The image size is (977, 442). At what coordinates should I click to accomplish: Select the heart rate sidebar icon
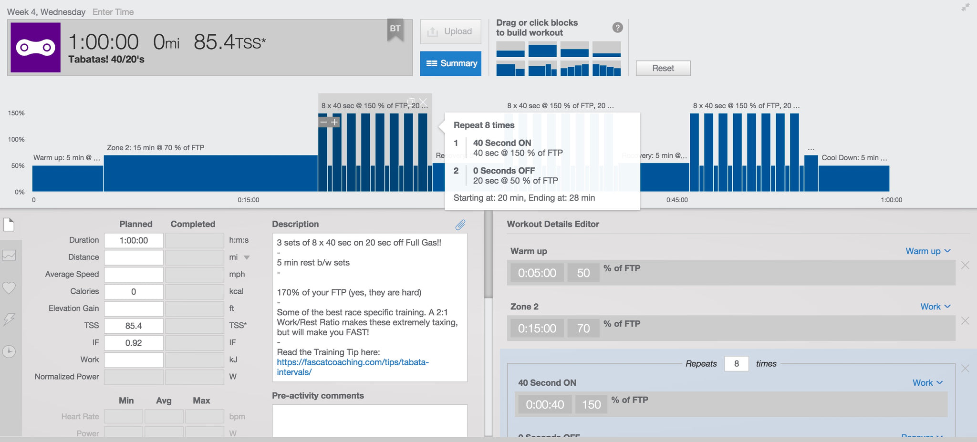9,288
